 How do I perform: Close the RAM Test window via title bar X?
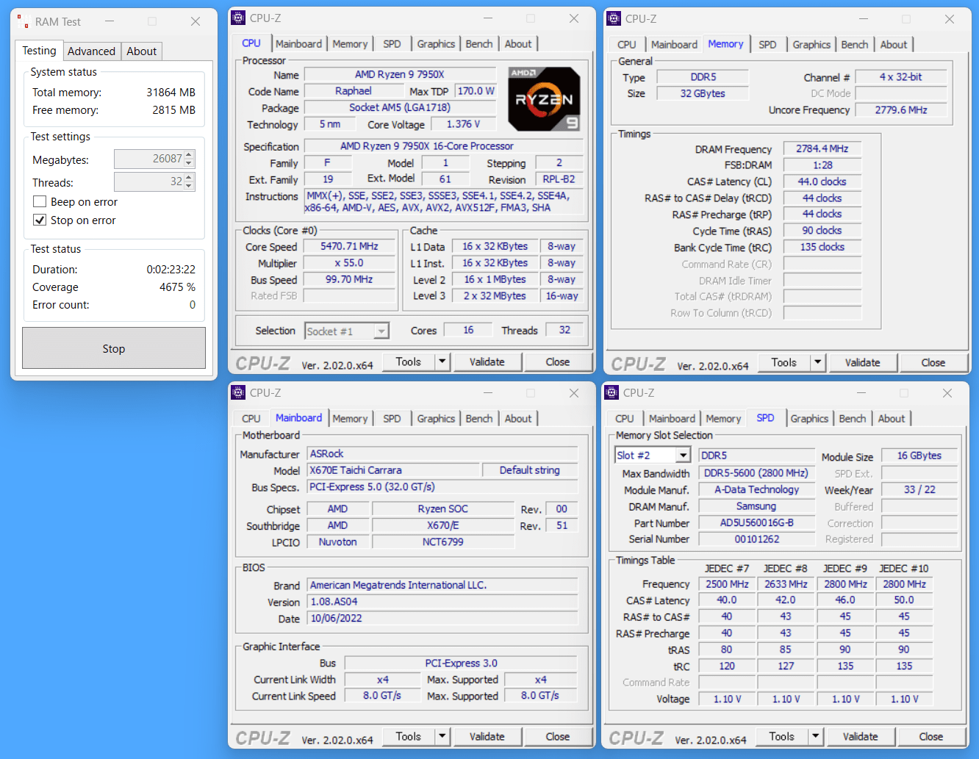click(x=196, y=22)
